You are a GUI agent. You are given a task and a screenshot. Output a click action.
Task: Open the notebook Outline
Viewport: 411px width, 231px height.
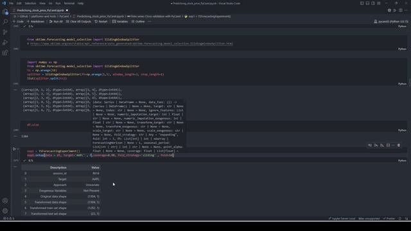click(138, 21)
